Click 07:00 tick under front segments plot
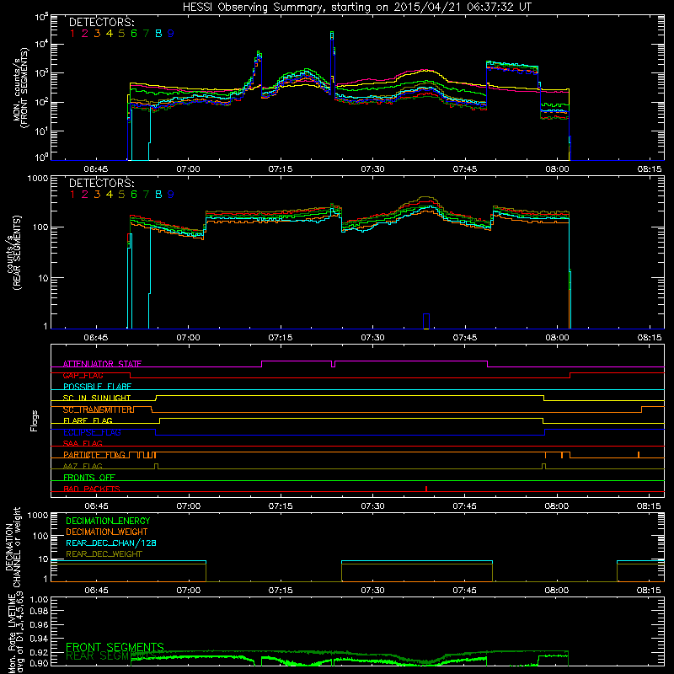Viewport: 674px width, 674px height. (x=188, y=169)
